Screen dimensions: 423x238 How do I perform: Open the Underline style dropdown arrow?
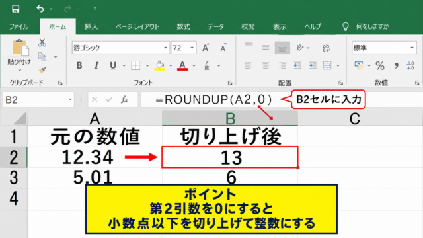[x=124, y=65]
